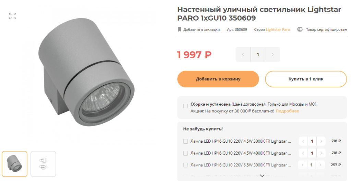This screenshot has height=181, width=351.
Task: Add the lamp to cart via Добавить в корзину
Action: click(x=218, y=79)
